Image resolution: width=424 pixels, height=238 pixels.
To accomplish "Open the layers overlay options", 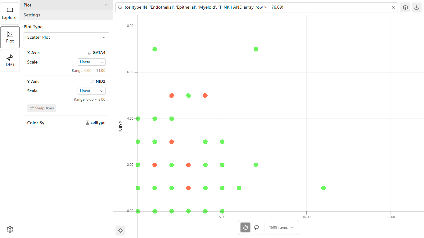I will 405,7.
